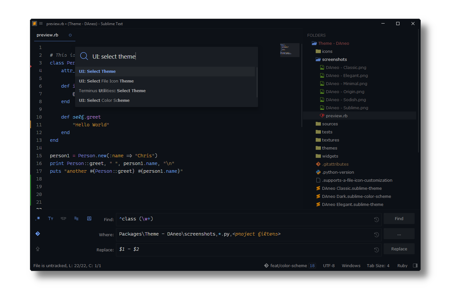The height and width of the screenshot is (290, 451).
Task: Toggle whole word matching
Action: coord(63,218)
